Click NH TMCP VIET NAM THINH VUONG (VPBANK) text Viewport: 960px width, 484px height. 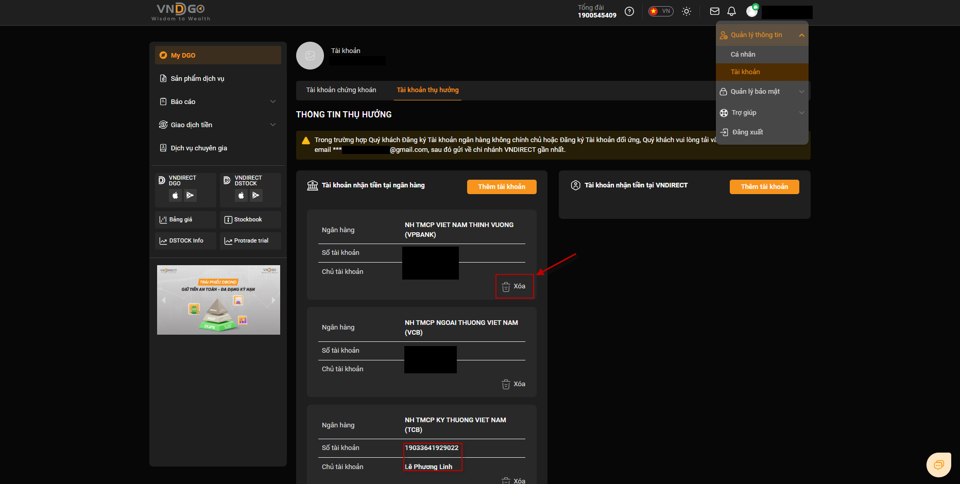459,230
